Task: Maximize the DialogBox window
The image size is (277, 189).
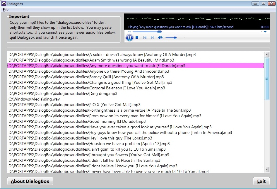Action: 263,4
